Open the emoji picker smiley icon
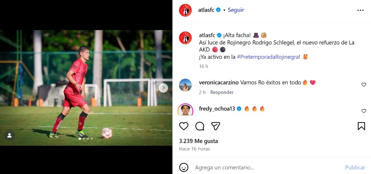Screen dimensions: 371x174 point(184,167)
